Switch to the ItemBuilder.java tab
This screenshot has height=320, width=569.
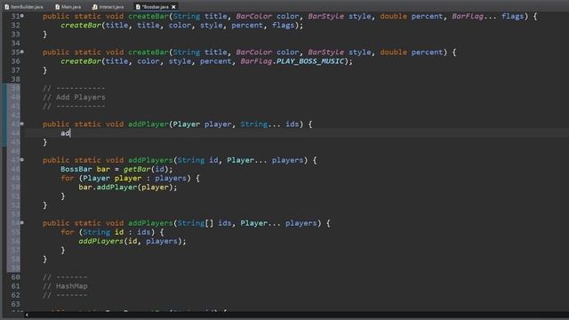tap(24, 6)
